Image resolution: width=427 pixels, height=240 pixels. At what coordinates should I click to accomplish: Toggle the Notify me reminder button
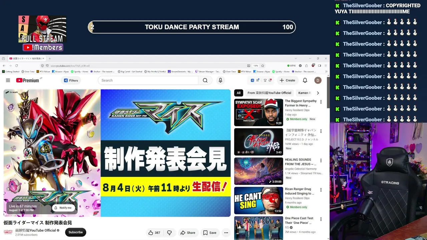63,208
